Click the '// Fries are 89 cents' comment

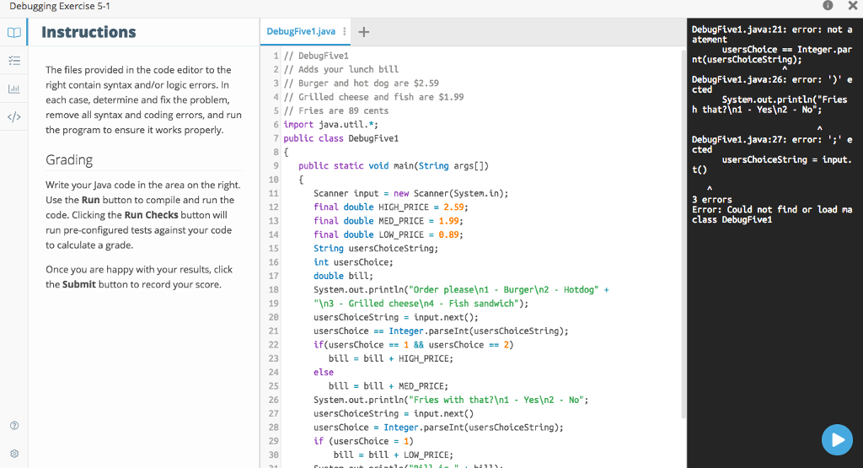[335, 110]
